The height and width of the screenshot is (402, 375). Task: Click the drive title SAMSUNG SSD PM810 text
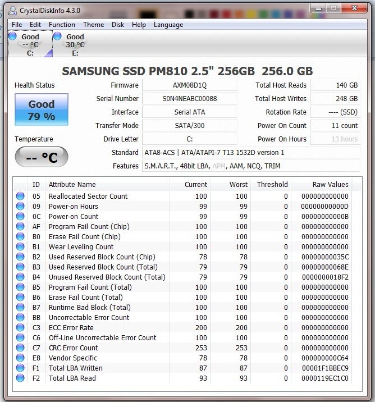(x=187, y=71)
